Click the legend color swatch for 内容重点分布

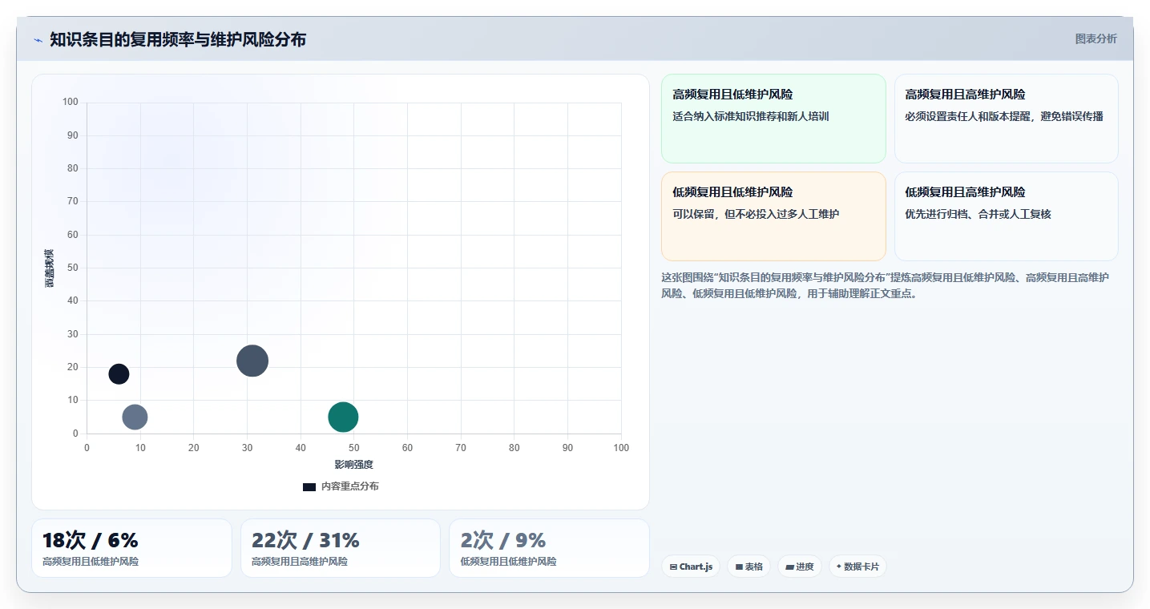[309, 487]
